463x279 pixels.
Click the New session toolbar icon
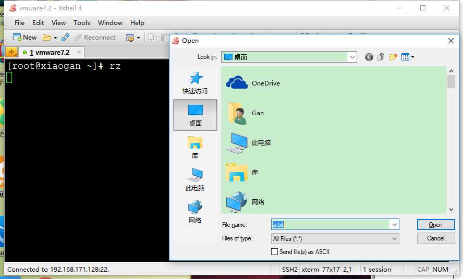(x=25, y=38)
